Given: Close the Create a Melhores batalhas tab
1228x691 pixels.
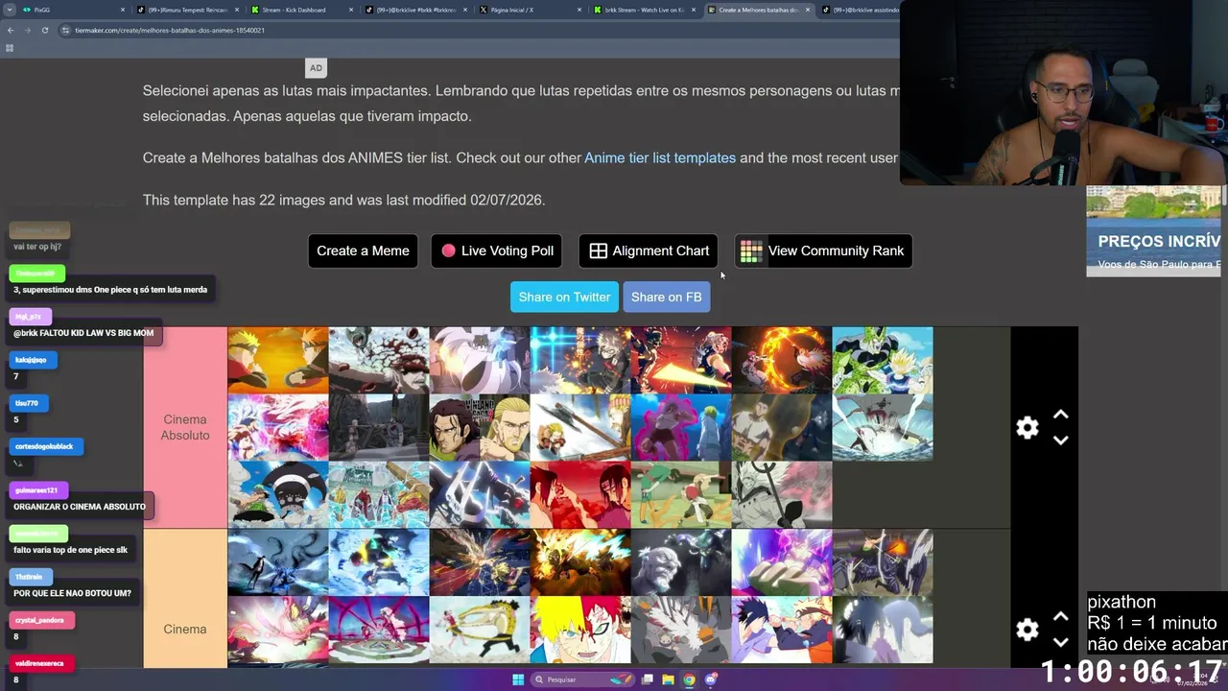Looking at the screenshot, I should pyautogui.click(x=808, y=10).
